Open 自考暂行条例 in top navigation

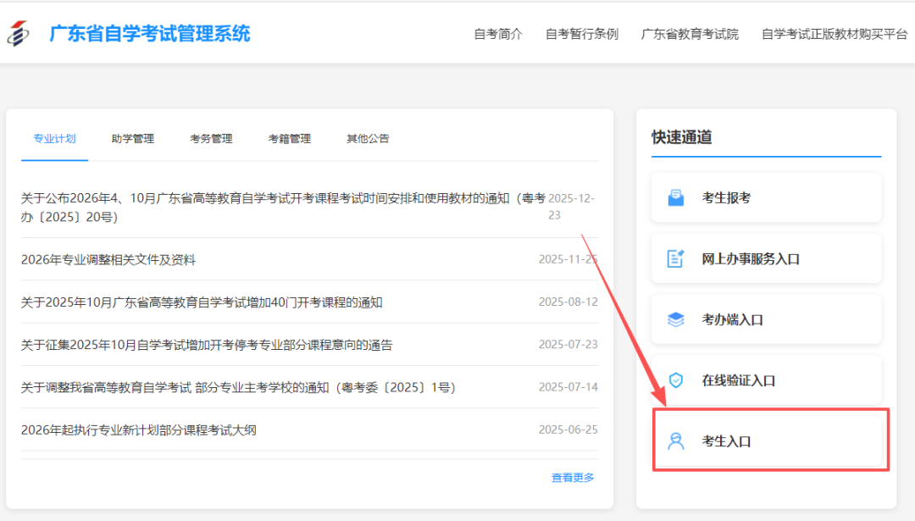coord(582,35)
